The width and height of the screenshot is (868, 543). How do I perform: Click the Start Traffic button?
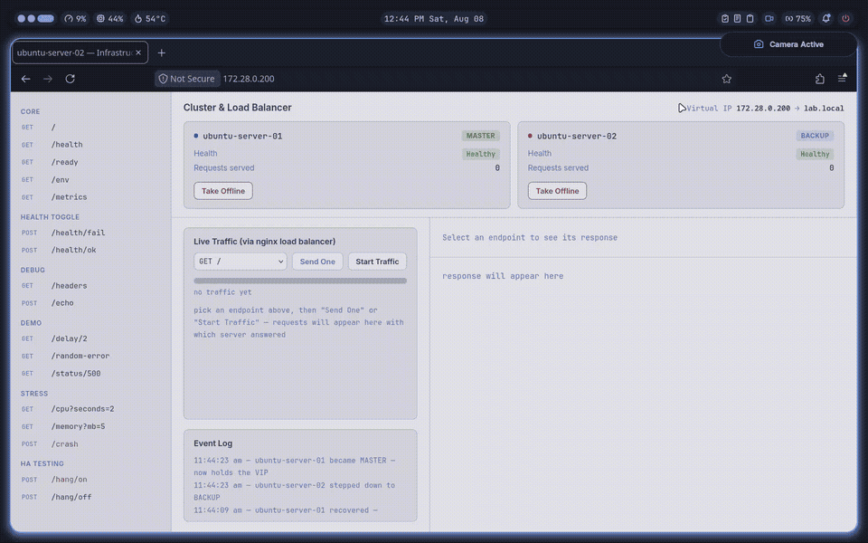(x=377, y=262)
